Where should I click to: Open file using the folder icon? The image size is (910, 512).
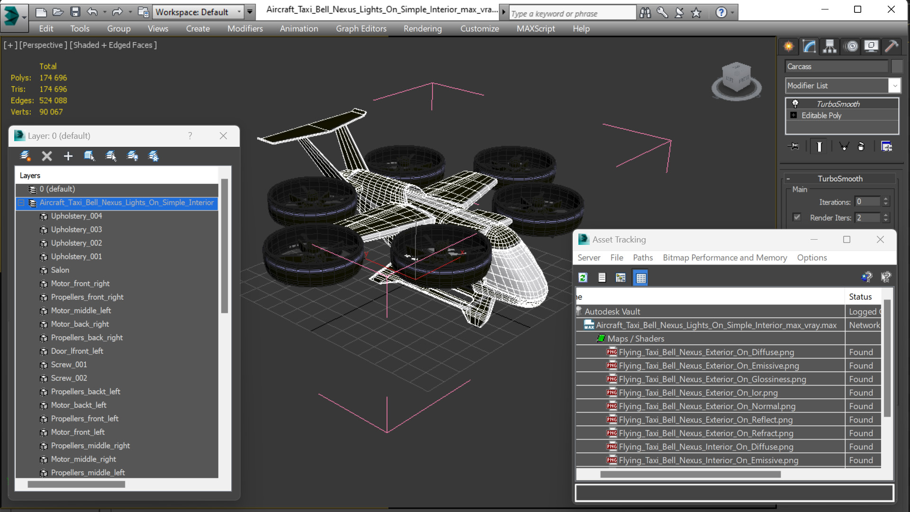pyautogui.click(x=58, y=12)
